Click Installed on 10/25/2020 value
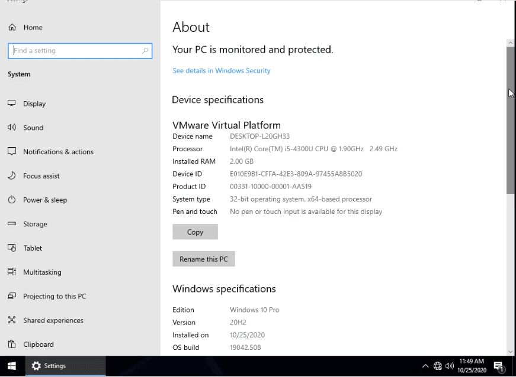The width and height of the screenshot is (516, 377). 247,334
